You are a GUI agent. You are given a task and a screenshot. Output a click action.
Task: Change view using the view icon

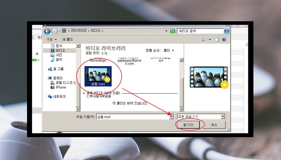204,40
